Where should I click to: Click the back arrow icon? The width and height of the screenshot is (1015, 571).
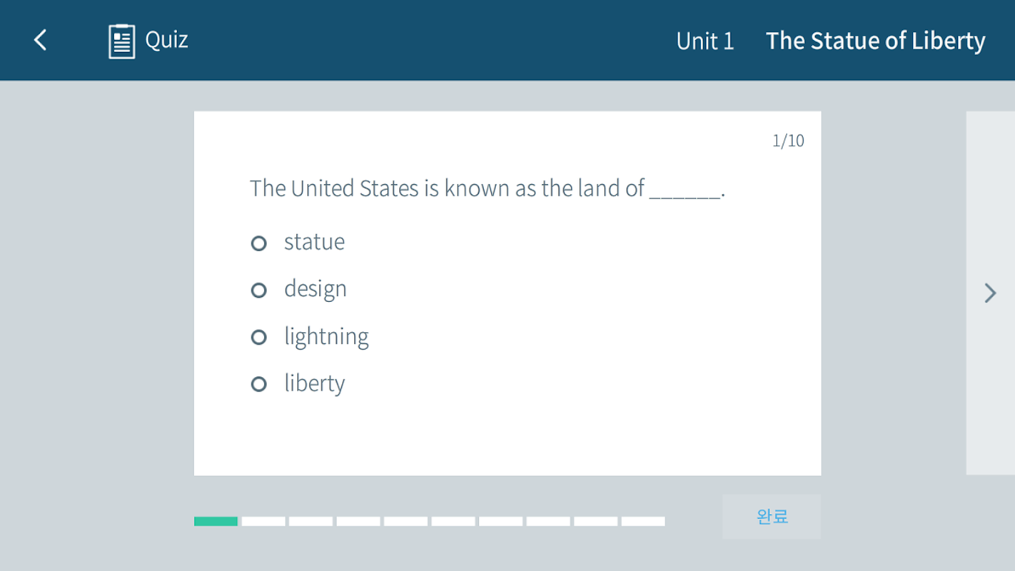pyautogui.click(x=41, y=40)
